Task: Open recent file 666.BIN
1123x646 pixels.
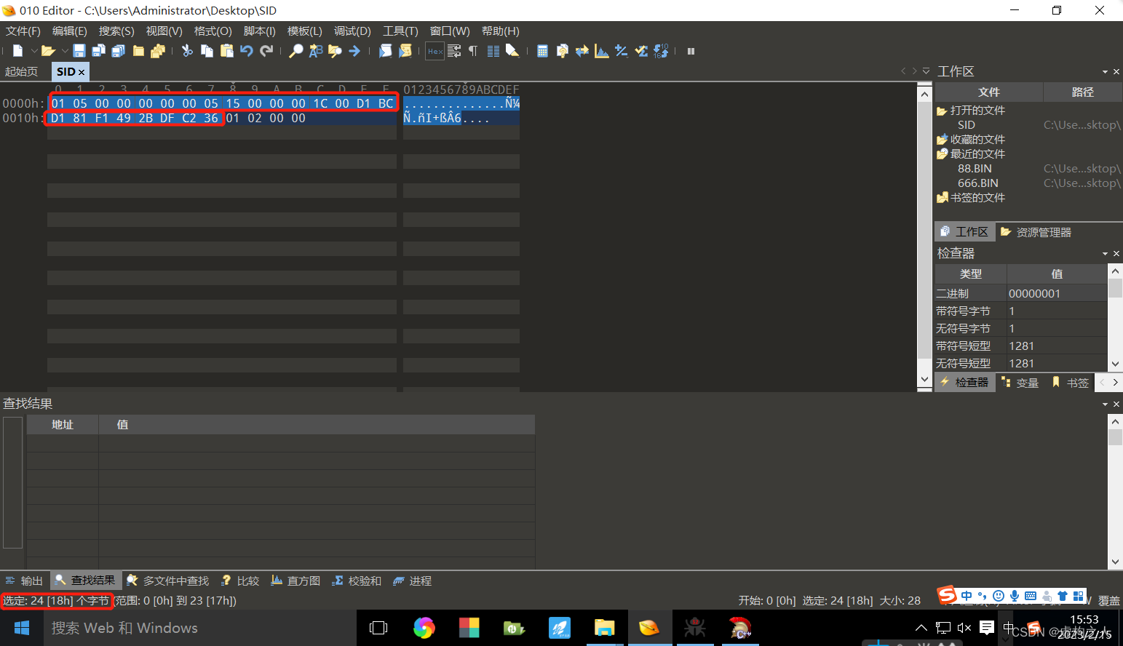Action: coord(978,183)
